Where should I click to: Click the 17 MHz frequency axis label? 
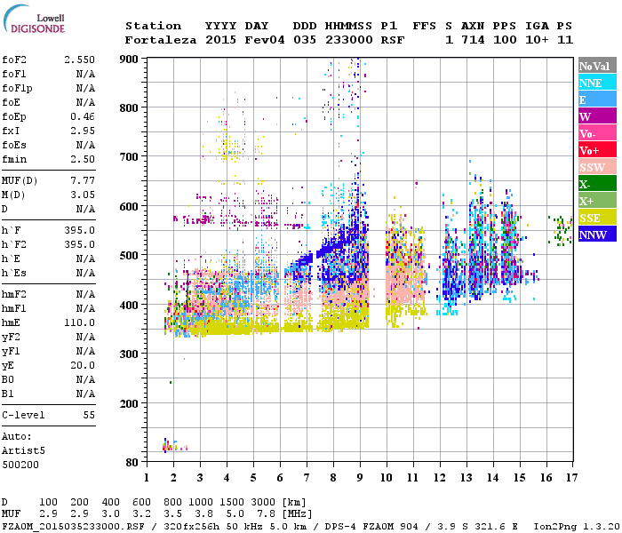pyautogui.click(x=571, y=478)
